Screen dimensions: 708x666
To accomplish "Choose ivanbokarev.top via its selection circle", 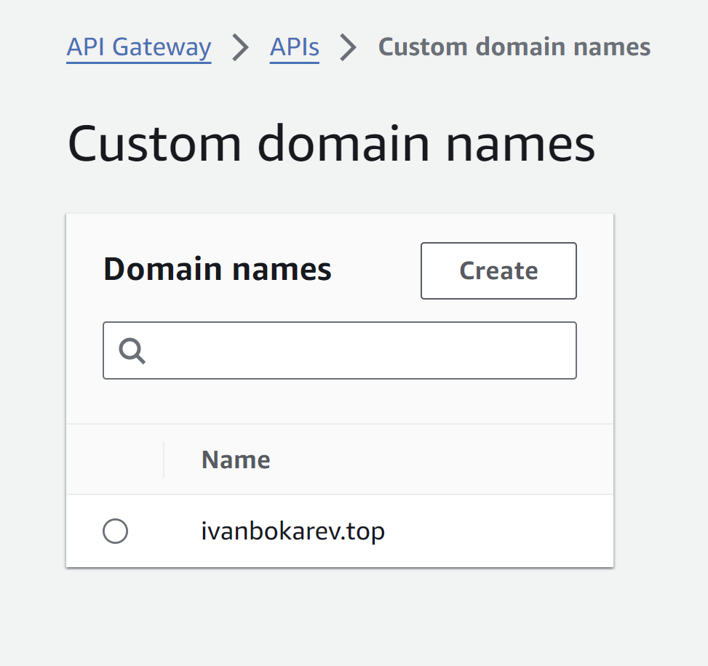I will point(114,531).
